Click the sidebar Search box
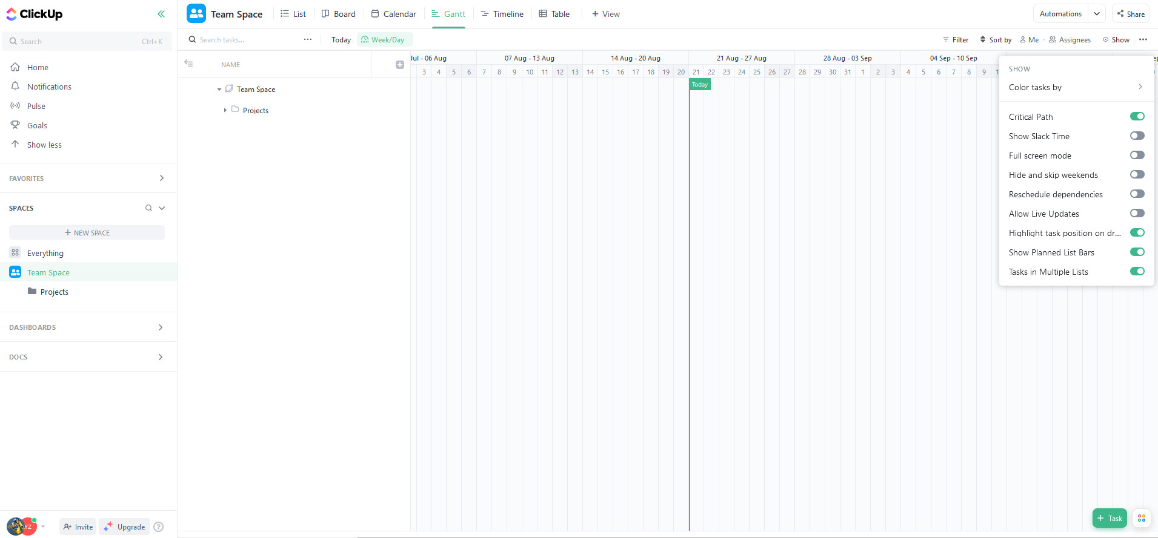The height and width of the screenshot is (538, 1158). pos(86,41)
